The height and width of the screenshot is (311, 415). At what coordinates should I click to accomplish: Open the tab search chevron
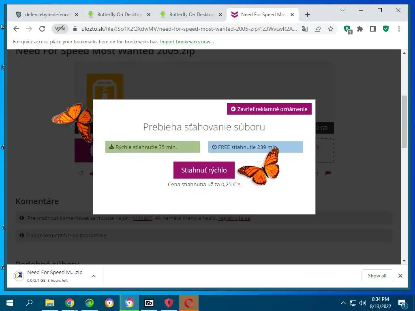pyautogui.click(x=342, y=10)
